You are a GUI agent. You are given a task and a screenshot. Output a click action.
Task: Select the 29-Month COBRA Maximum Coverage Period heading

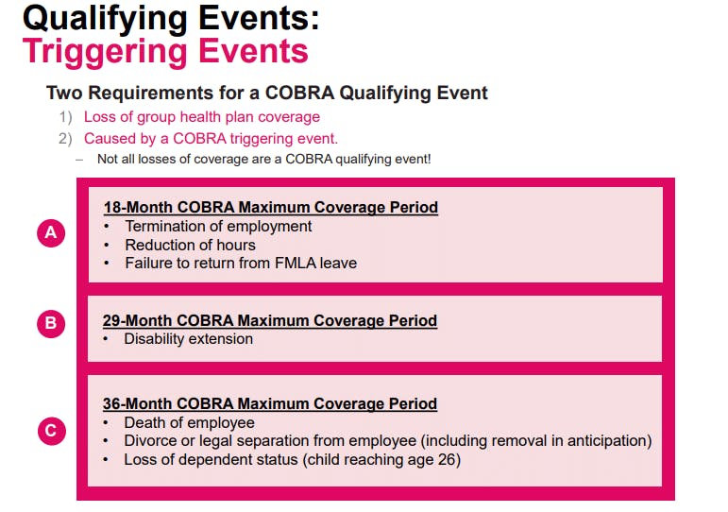click(x=270, y=320)
